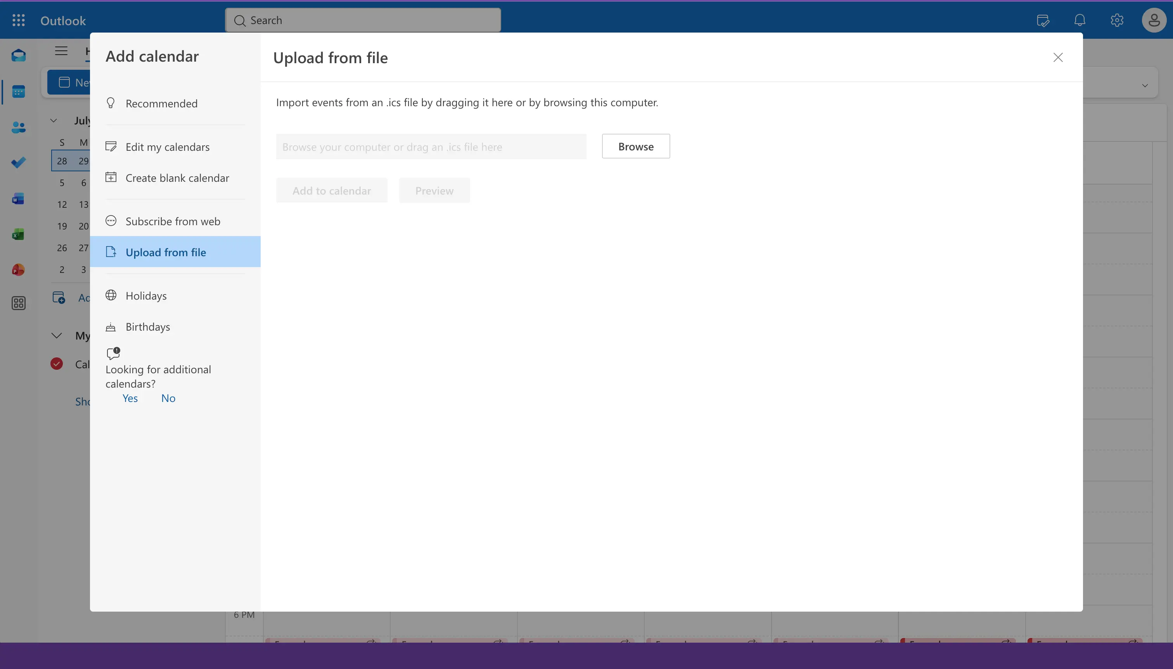This screenshot has width=1173, height=669.
Task: Select Create blank calendar
Action: pyautogui.click(x=175, y=178)
